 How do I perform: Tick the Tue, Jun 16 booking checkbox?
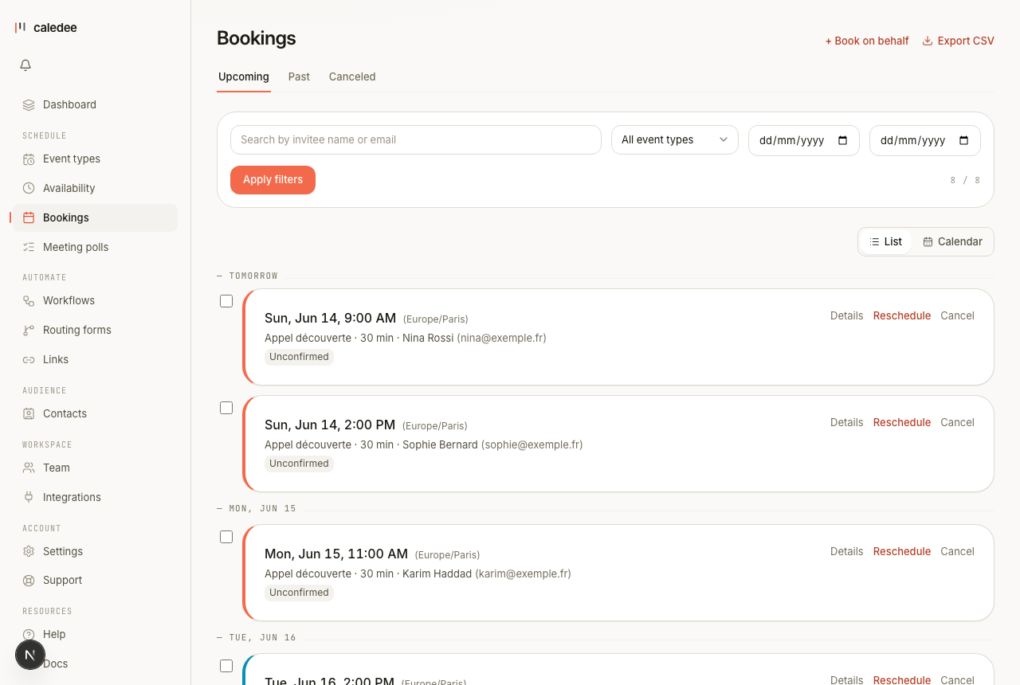(x=226, y=666)
